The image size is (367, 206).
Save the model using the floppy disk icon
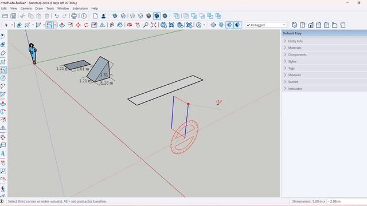[13, 16]
